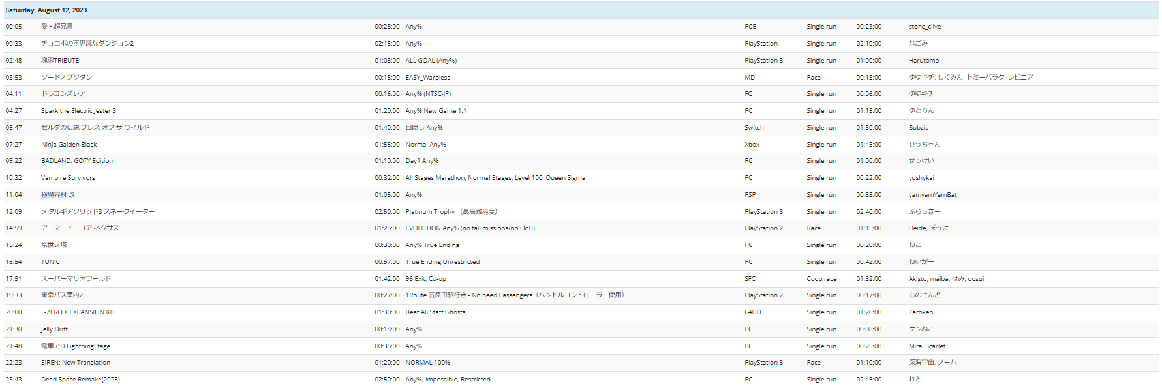The width and height of the screenshot is (1162, 388).
Task: Click run time '01:32:00' in Super Mario World row
Action: (869, 279)
